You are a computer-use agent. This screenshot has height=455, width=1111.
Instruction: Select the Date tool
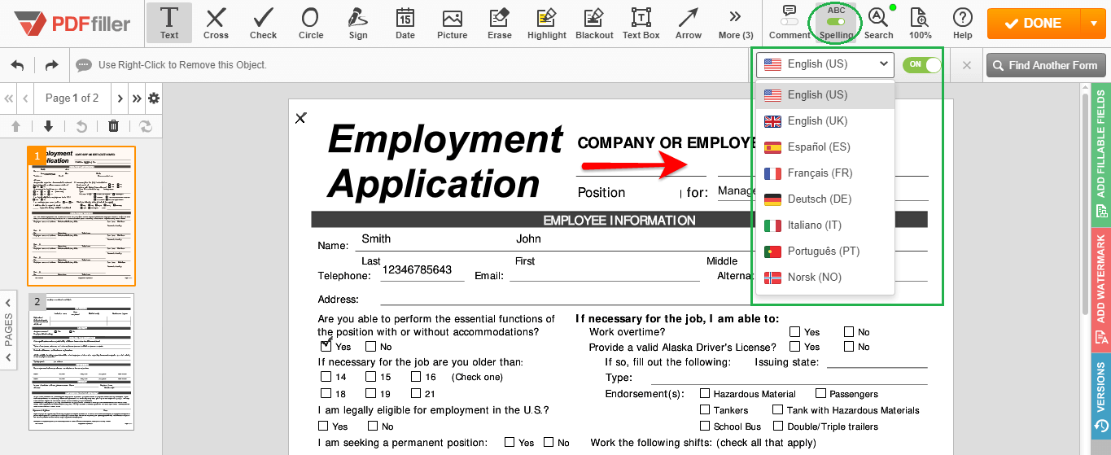click(405, 23)
